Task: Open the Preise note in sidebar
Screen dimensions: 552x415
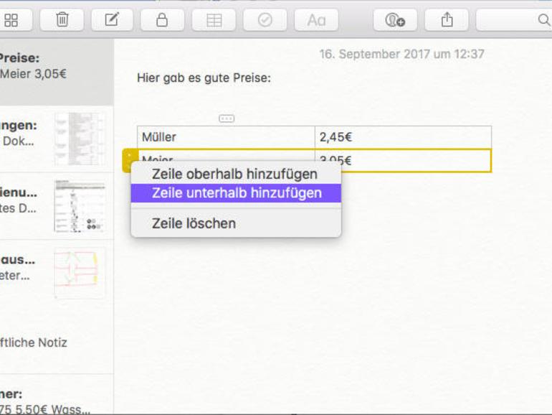Action: pyautogui.click(x=57, y=73)
